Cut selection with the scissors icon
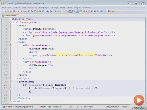 tap(28, 11)
